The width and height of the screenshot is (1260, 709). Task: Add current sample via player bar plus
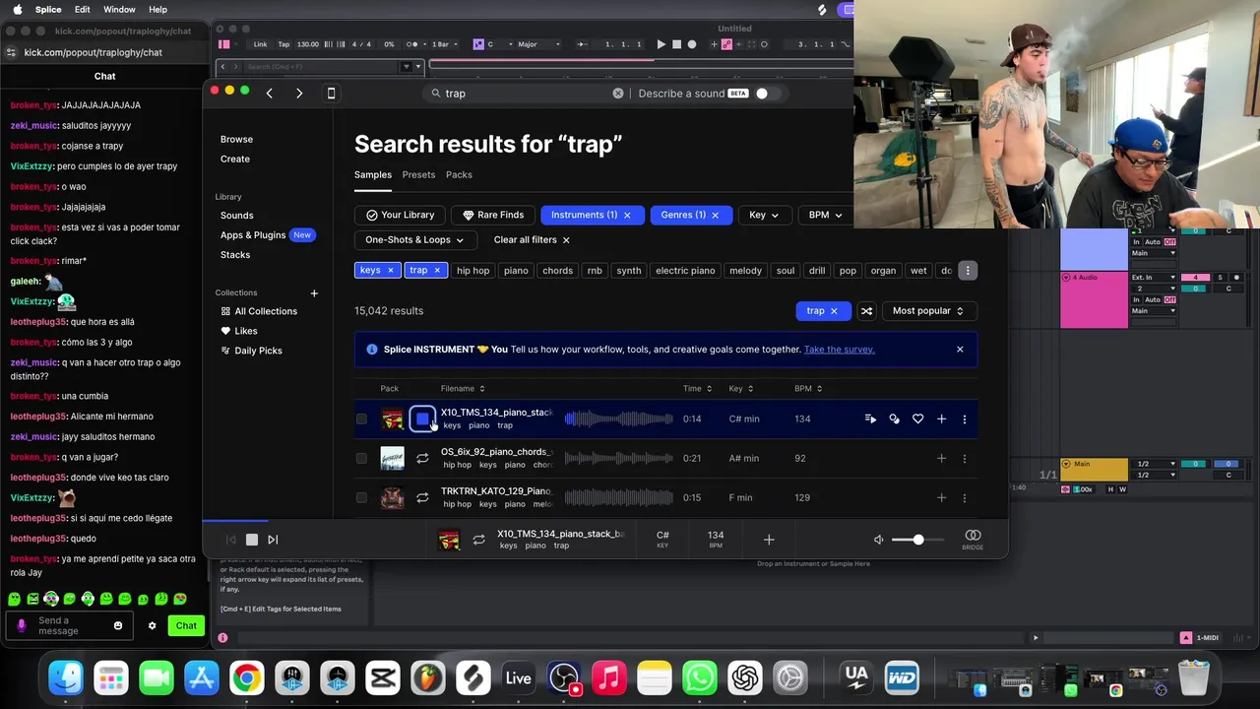tap(769, 540)
